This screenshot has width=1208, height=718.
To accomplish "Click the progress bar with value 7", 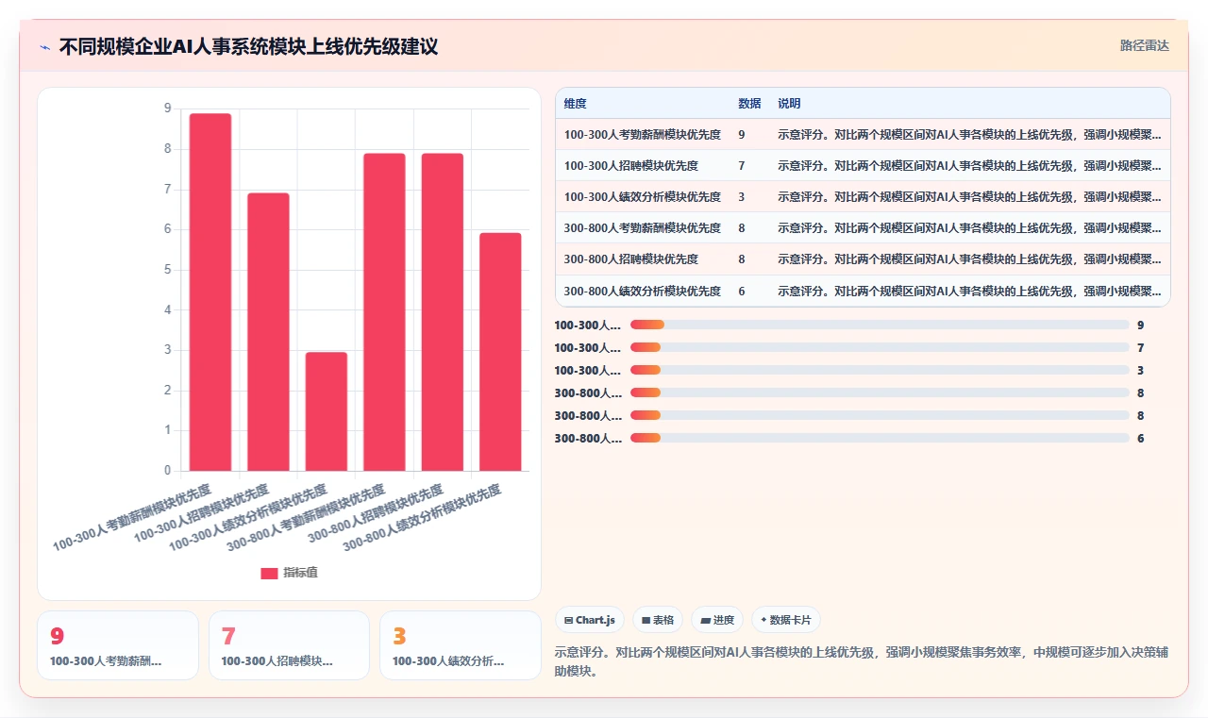I will coord(880,347).
